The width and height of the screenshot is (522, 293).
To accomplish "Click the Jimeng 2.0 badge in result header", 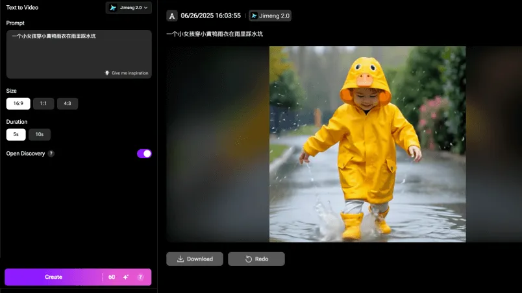I will pyautogui.click(x=271, y=16).
